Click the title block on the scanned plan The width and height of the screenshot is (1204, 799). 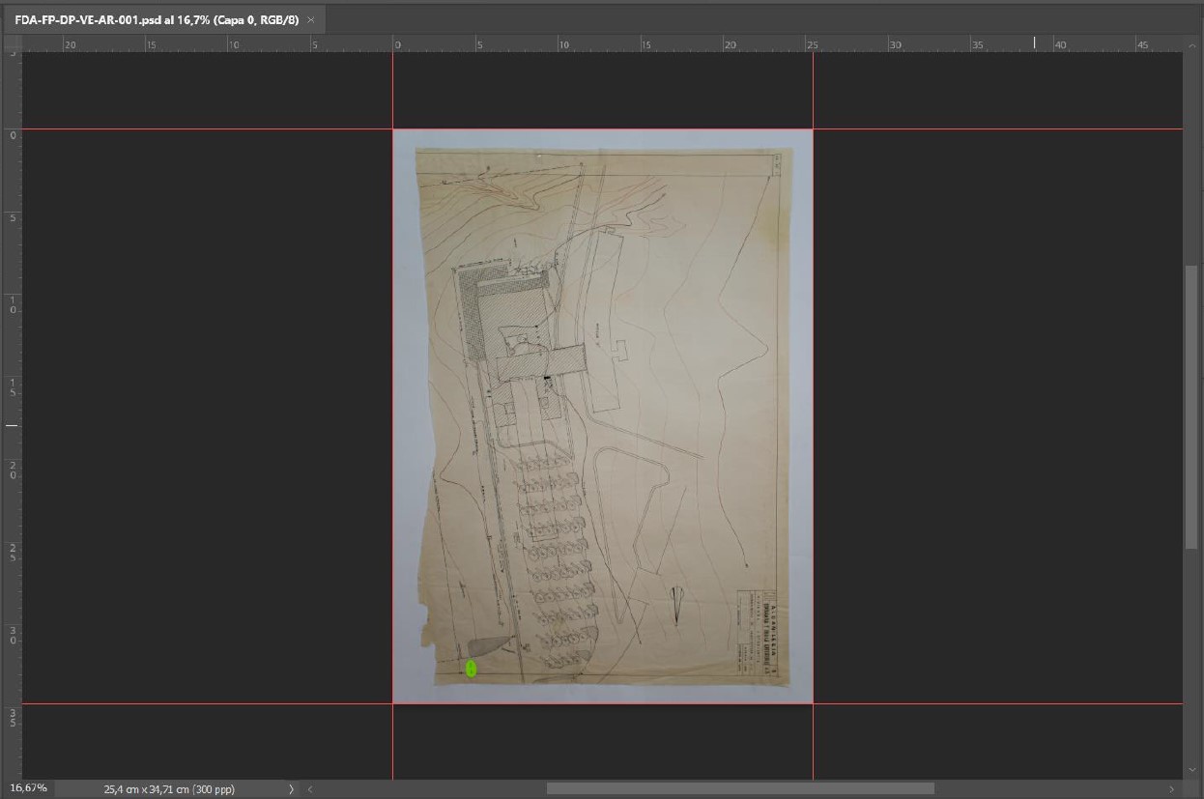(757, 631)
